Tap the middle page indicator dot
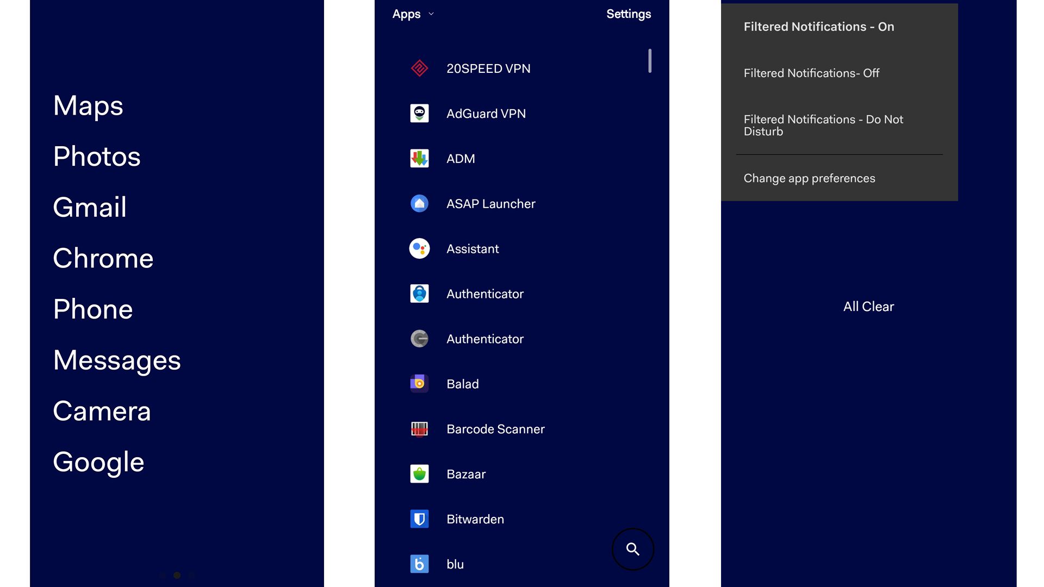The height and width of the screenshot is (587, 1044). point(177,575)
